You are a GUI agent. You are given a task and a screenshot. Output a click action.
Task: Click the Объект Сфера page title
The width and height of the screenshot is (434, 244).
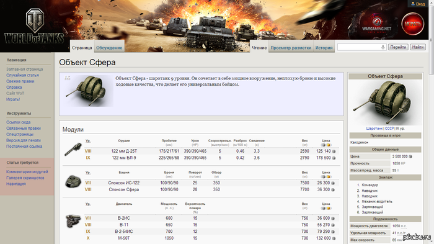click(87, 62)
